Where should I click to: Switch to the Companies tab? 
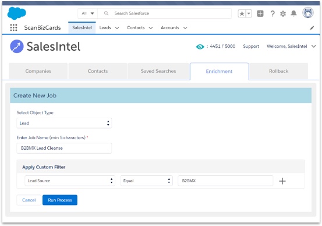[38, 71]
